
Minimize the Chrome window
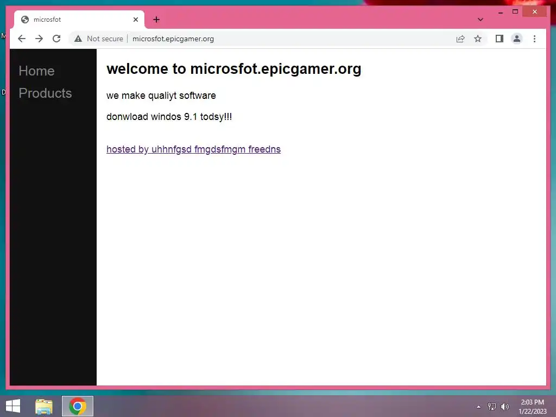click(501, 12)
